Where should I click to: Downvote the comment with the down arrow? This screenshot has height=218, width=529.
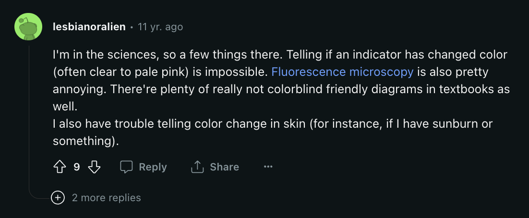[x=94, y=167]
